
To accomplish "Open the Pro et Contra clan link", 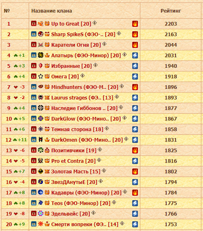I will 73,161.
